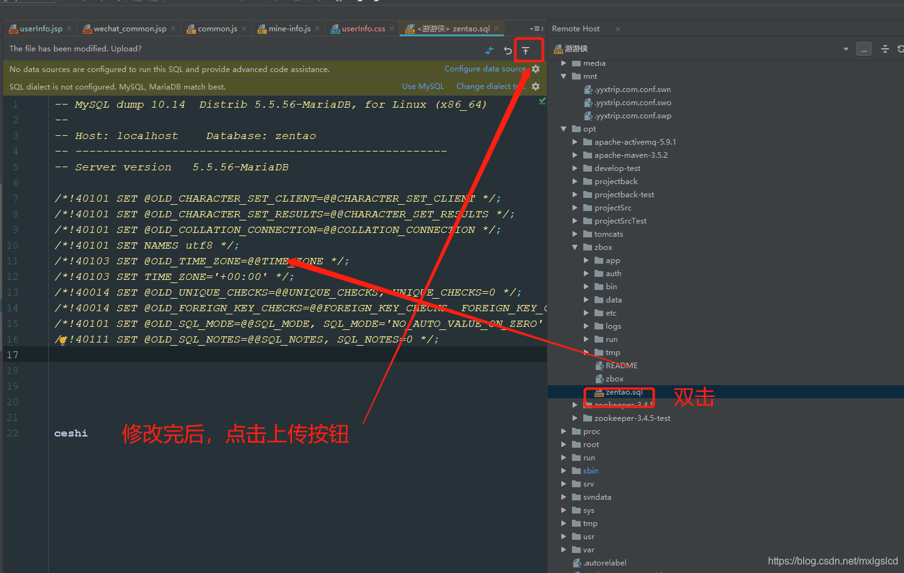Close the wechat_common.jsp tab

(x=174, y=29)
